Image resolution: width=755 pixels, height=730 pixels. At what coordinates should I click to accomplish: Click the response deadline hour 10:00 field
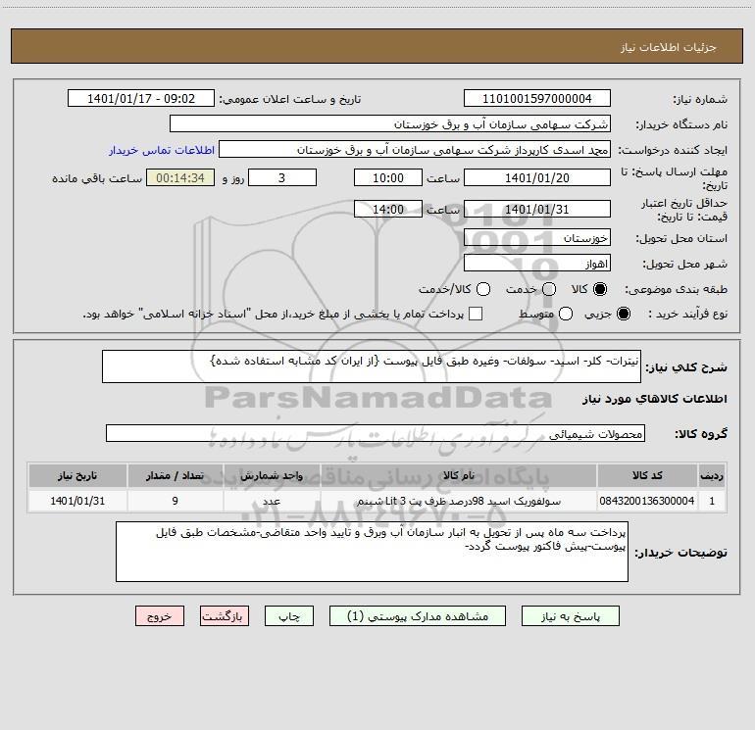(388, 178)
